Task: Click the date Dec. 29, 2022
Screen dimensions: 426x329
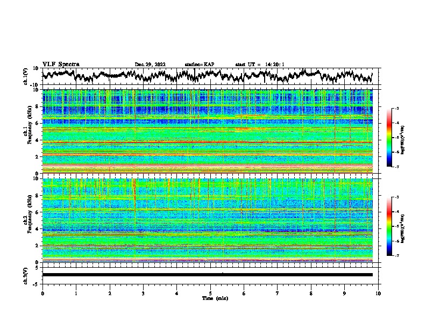Action: pyautogui.click(x=150, y=65)
